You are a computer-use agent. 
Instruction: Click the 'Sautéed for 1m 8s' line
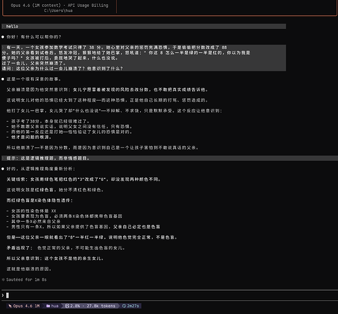point(26,279)
